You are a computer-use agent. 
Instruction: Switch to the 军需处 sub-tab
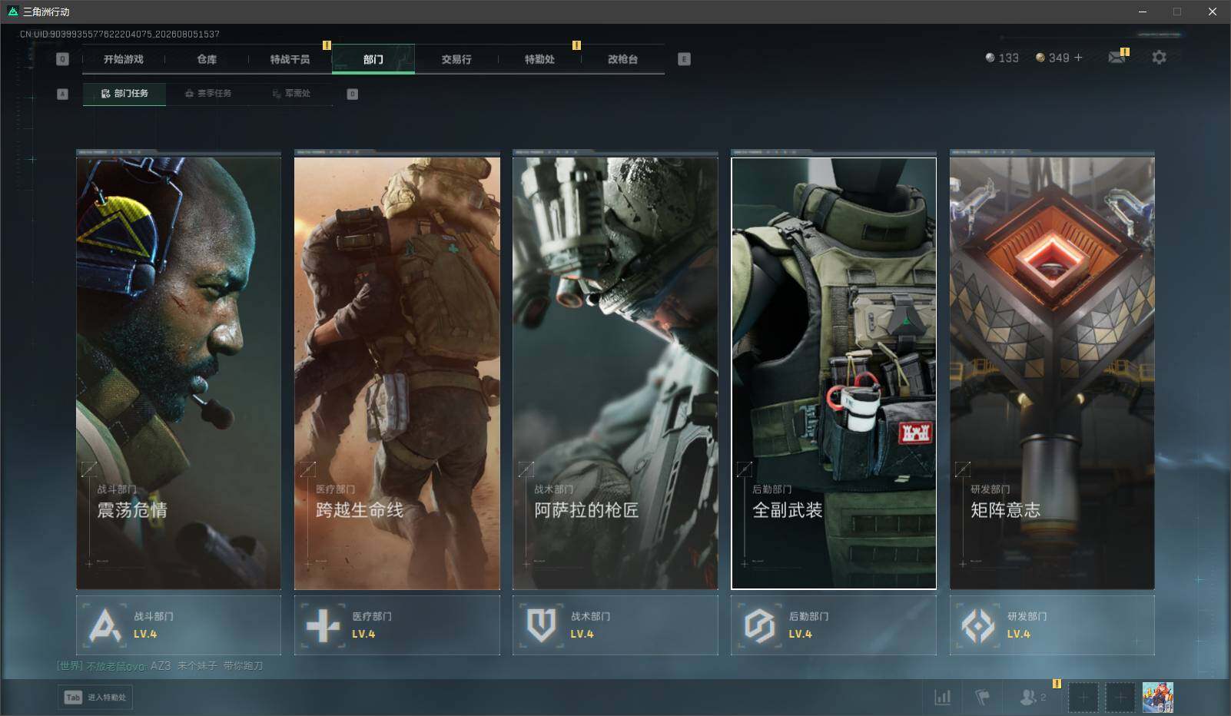(291, 94)
